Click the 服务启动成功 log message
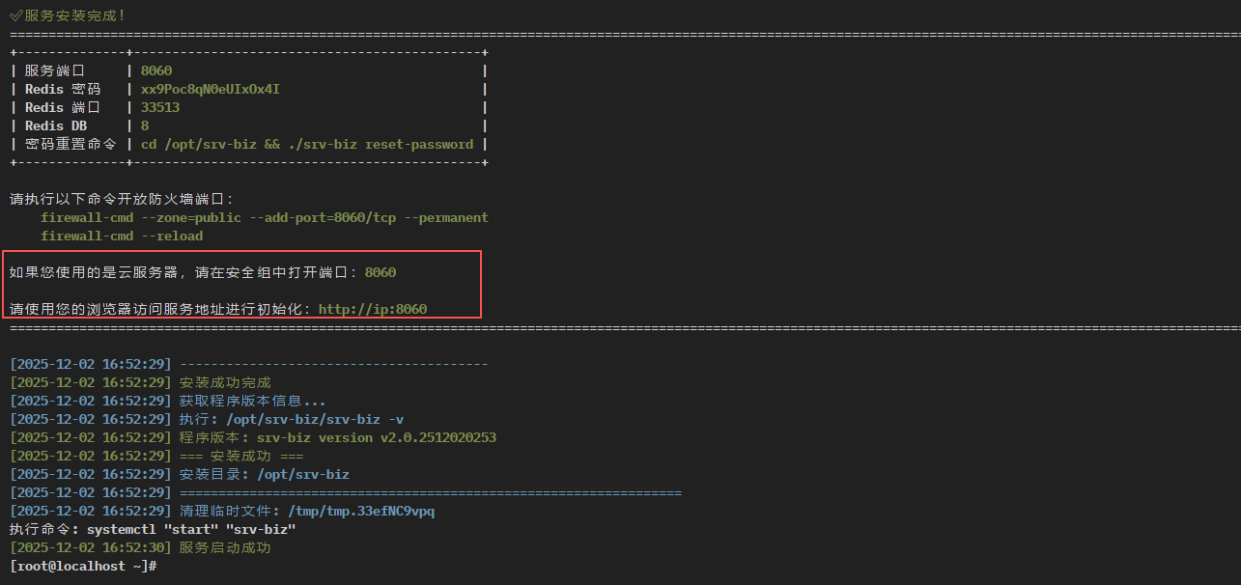 pyautogui.click(x=225, y=548)
